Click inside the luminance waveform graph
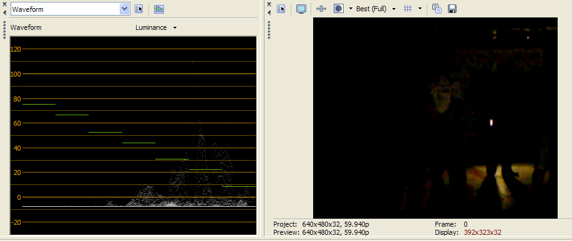The image size is (572, 241). coord(133,135)
